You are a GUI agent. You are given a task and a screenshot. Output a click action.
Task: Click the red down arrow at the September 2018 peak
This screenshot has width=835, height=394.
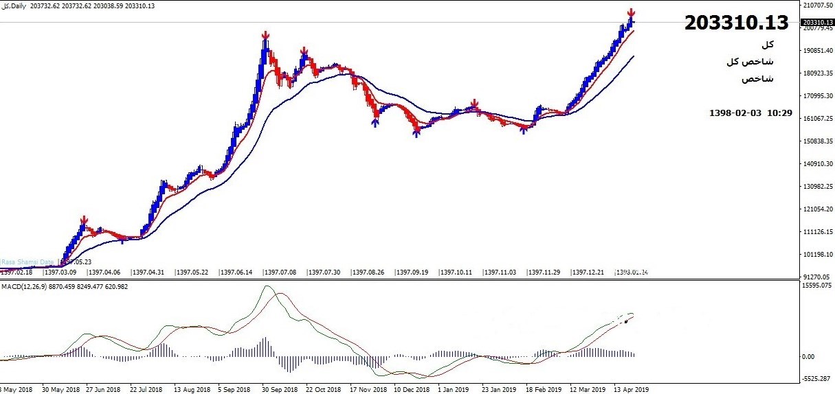pyautogui.click(x=265, y=36)
